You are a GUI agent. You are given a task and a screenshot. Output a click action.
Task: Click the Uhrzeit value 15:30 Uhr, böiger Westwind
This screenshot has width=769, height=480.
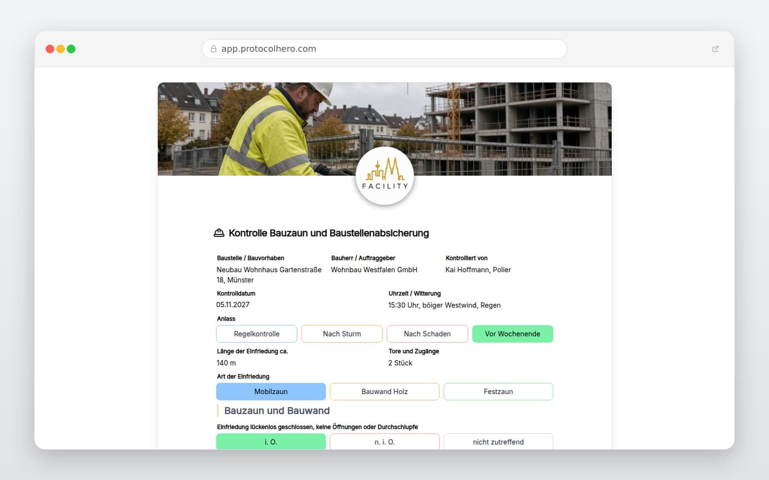point(445,305)
